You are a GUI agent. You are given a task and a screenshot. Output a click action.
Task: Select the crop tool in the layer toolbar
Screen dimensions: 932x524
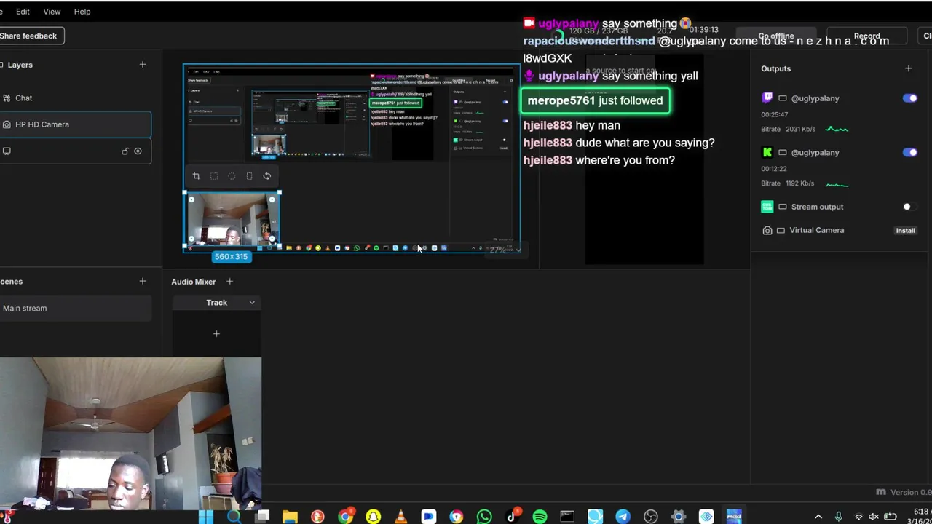(197, 175)
